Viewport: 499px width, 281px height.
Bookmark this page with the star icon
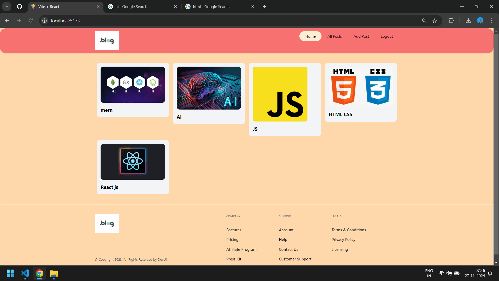[435, 21]
